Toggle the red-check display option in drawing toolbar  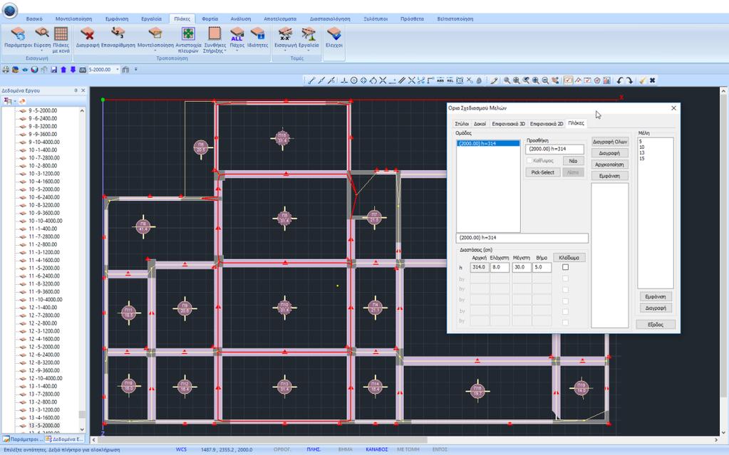568,80
